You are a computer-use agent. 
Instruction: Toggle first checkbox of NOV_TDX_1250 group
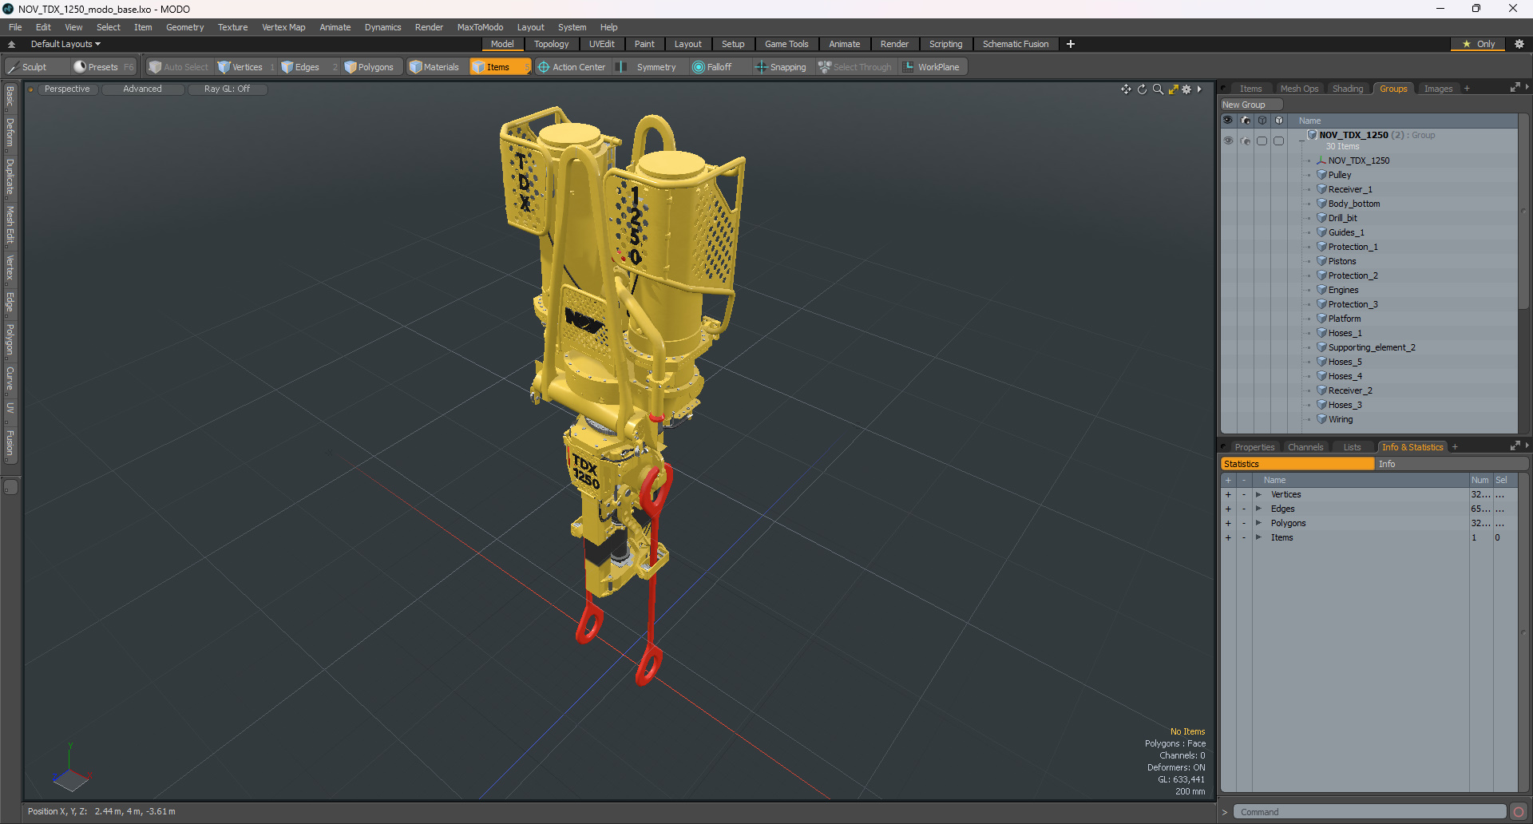point(1262,141)
